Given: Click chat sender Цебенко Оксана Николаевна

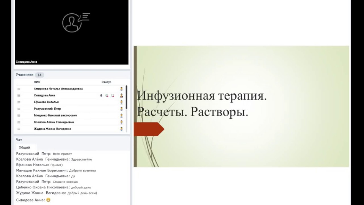Looking at the screenshot, I should tap(43, 187).
